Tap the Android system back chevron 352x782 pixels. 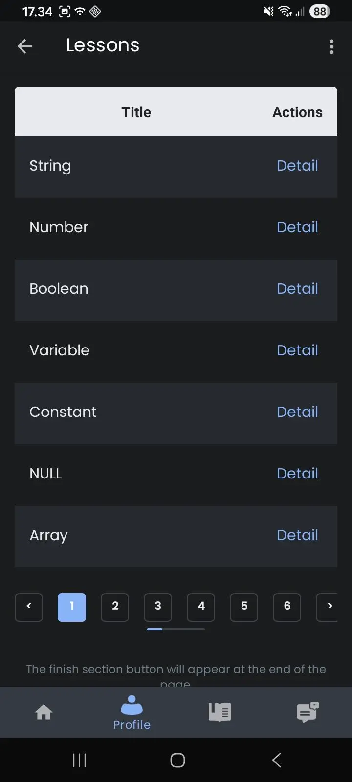276,760
